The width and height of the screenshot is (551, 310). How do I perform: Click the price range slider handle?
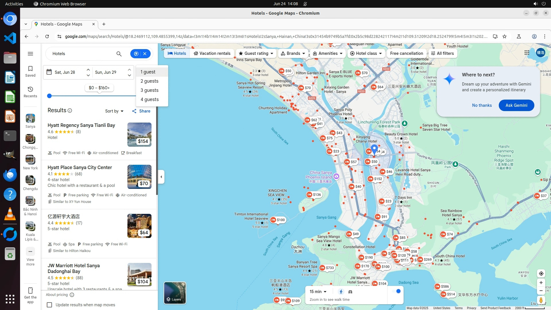tap(49, 96)
